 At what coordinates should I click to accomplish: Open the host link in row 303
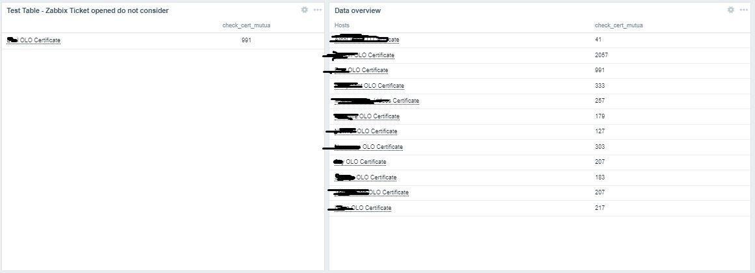[382, 147]
